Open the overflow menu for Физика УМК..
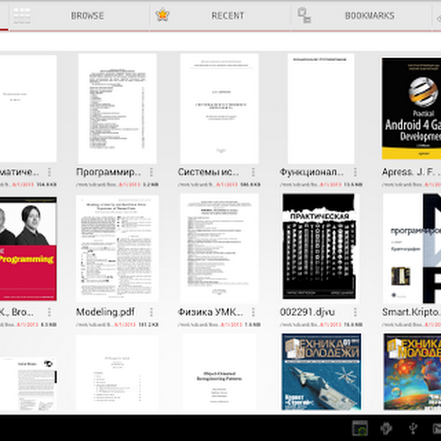Viewport: 441px width, 441px height. pyautogui.click(x=253, y=312)
